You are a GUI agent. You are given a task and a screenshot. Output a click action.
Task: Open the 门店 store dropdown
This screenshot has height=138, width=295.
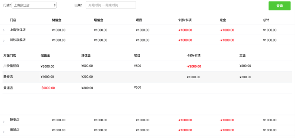click(34, 5)
